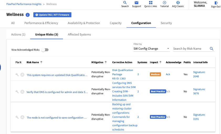The width and height of the screenshot is (221, 134).
Task: Open KB ID: 1363 link
Action: (119, 79)
